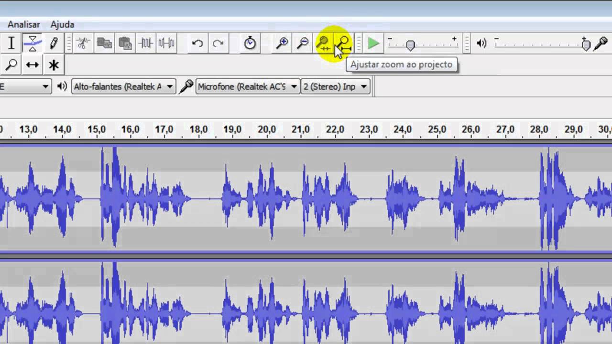
Task: Zoom in with the plus magnifier
Action: point(282,43)
